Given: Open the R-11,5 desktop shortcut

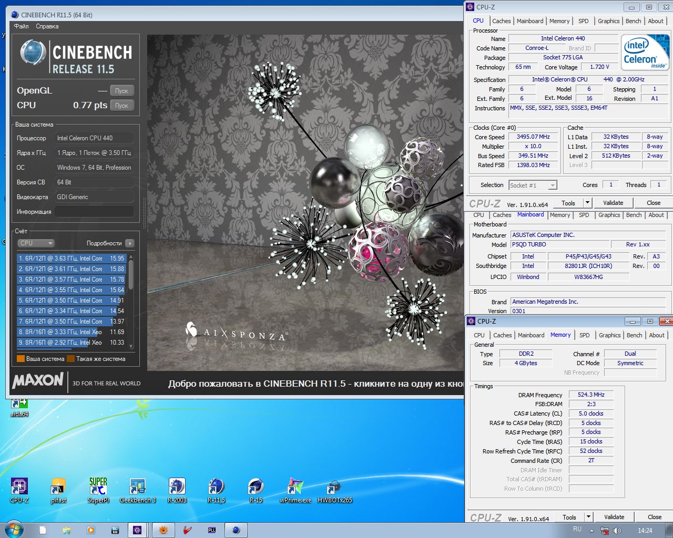Looking at the screenshot, I should 217,490.
